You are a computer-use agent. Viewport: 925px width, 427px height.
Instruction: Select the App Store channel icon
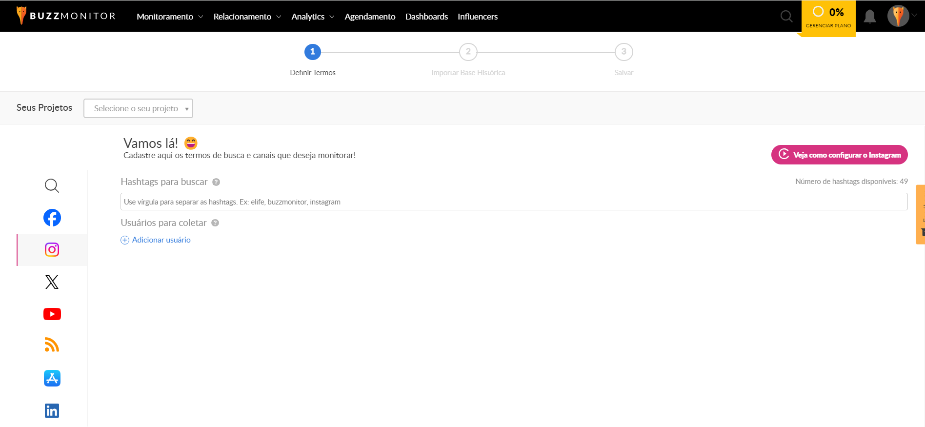click(x=52, y=378)
